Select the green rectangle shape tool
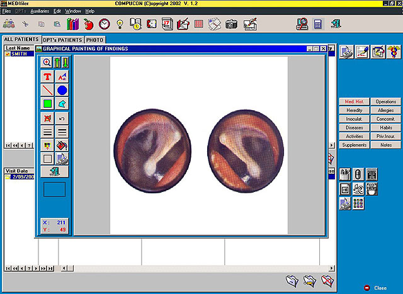Image resolution: width=403 pixels, height=294 pixels. (x=47, y=104)
